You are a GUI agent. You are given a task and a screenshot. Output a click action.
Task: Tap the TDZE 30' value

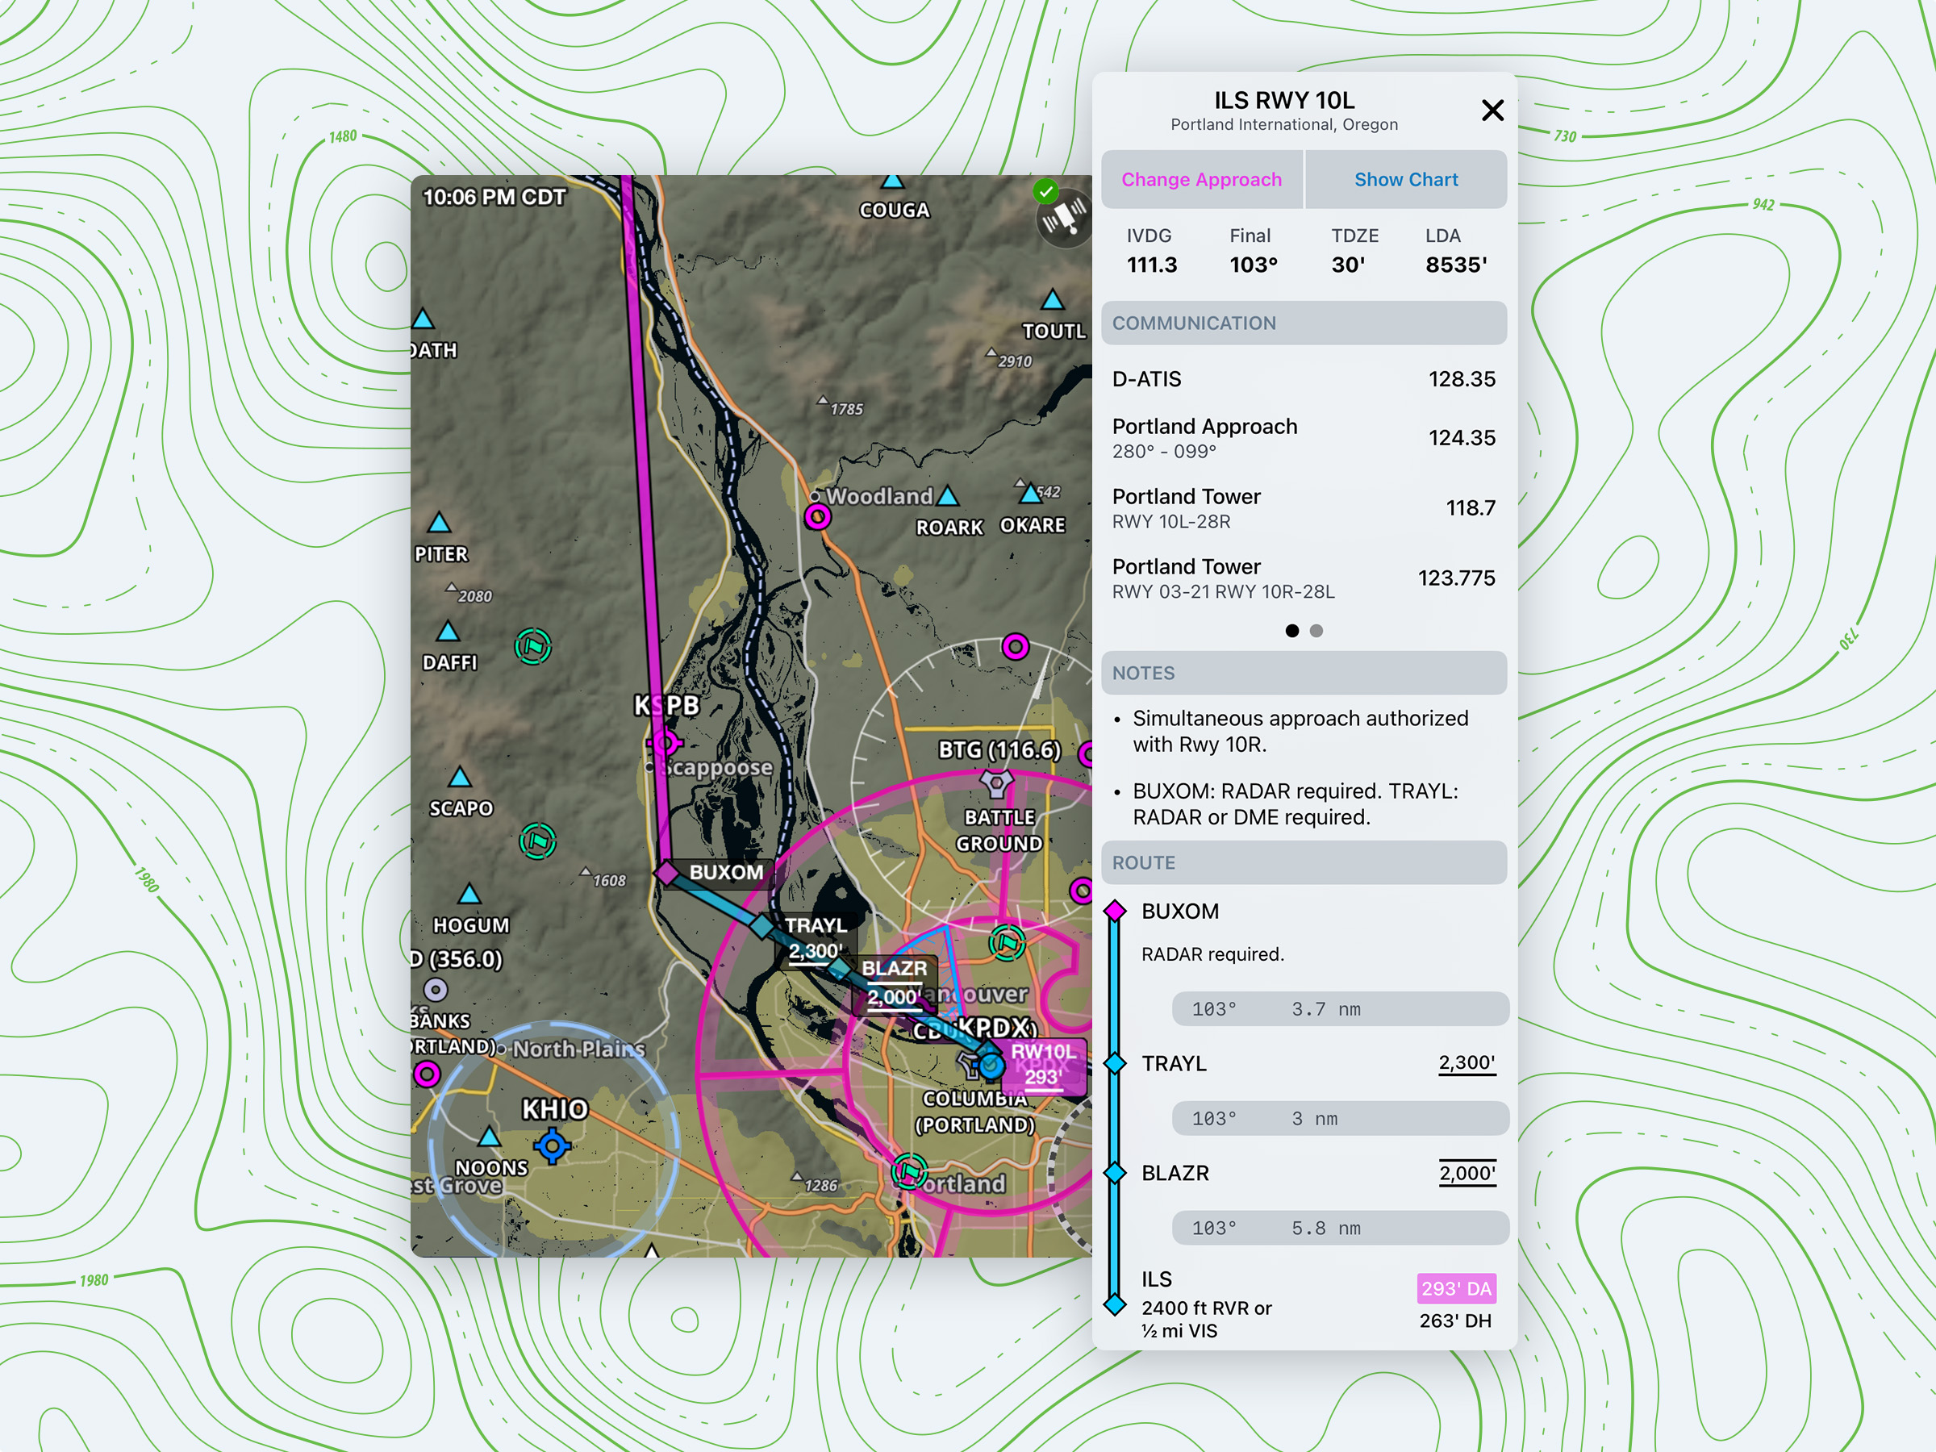click(x=1354, y=251)
